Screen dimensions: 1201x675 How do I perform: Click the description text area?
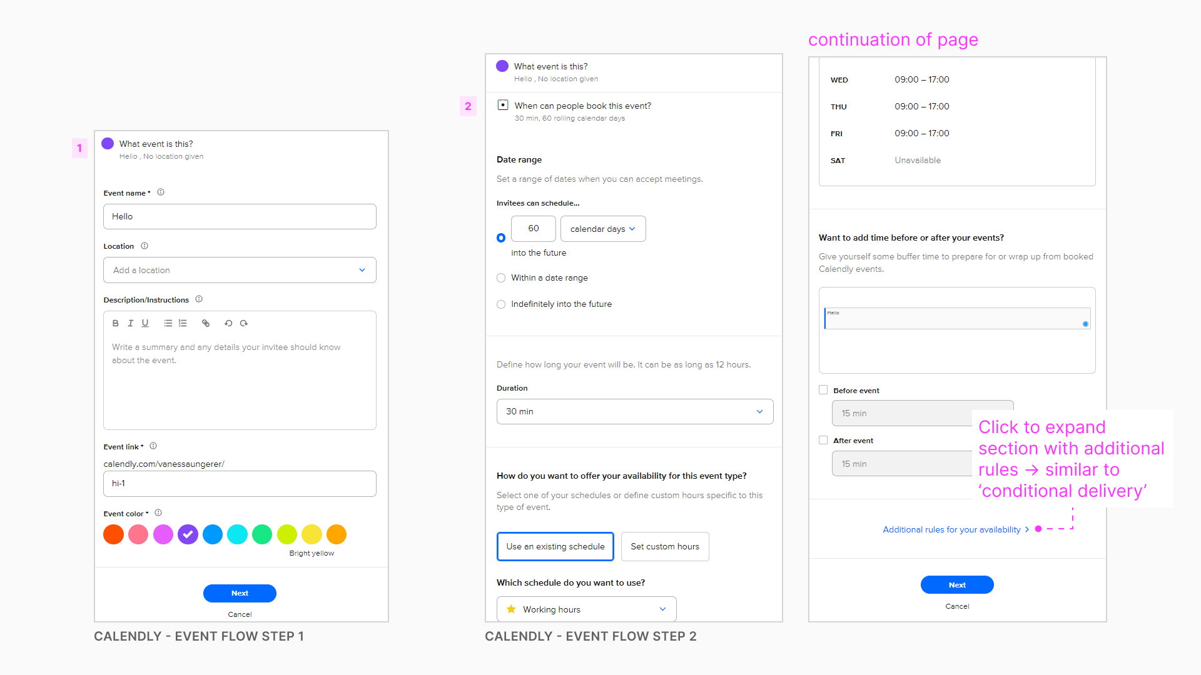coord(240,381)
